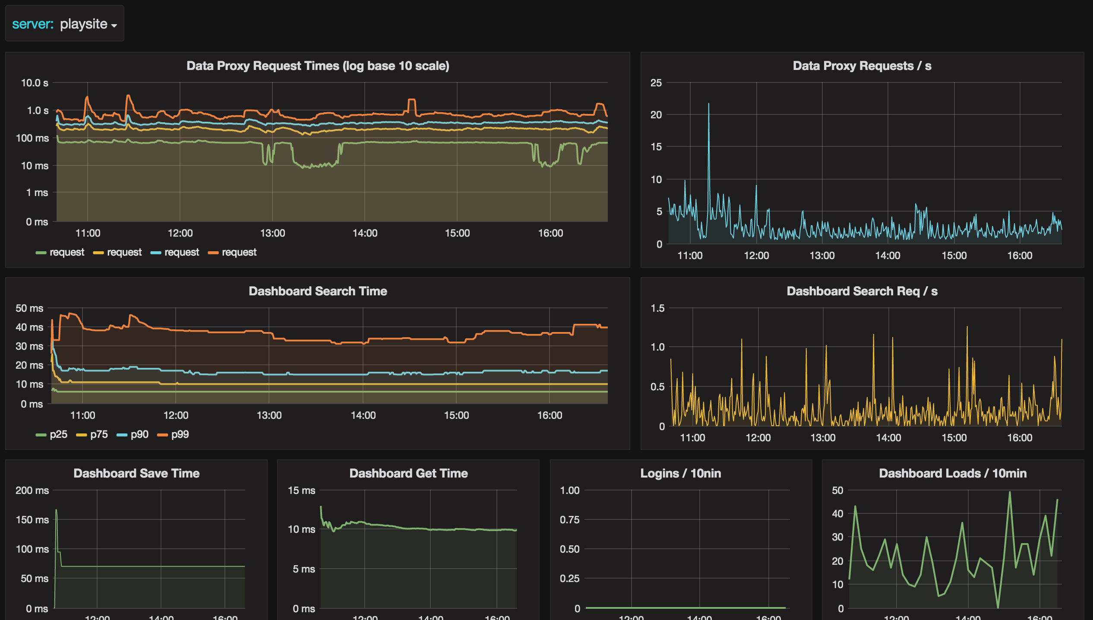Click the orange p99 legend color icon
Screen dimensions: 1093x620
tap(163, 435)
